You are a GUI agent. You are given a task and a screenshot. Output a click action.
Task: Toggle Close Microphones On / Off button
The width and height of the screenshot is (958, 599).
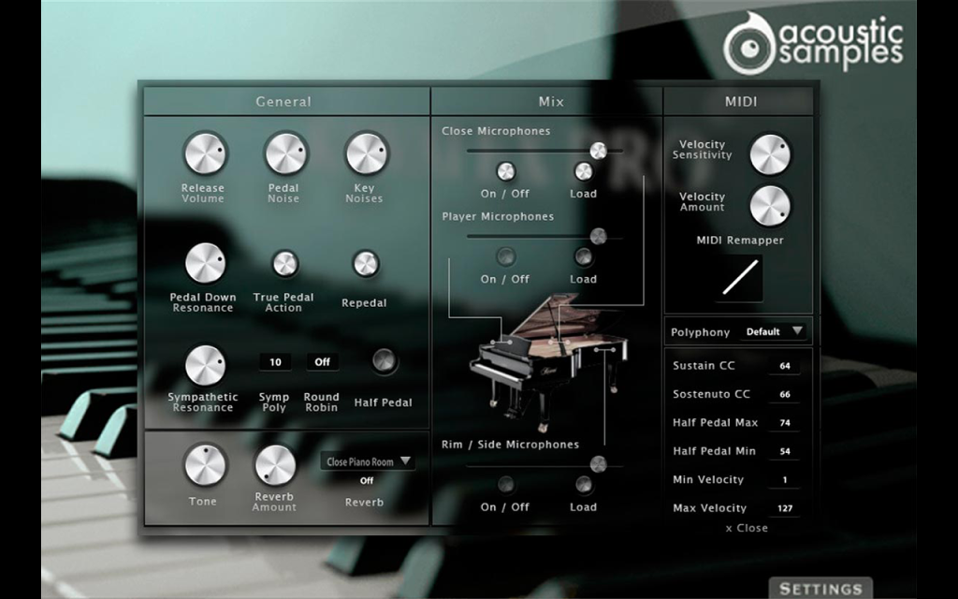coord(505,172)
